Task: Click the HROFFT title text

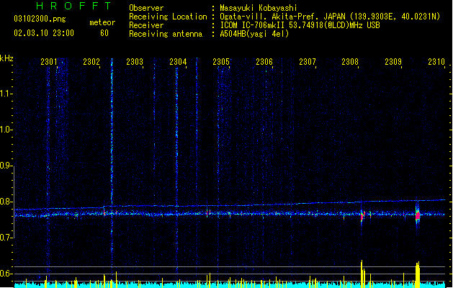Action: (74, 6)
